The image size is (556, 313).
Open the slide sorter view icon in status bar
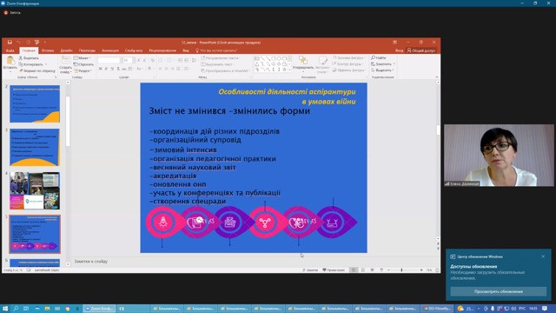(x=363, y=270)
